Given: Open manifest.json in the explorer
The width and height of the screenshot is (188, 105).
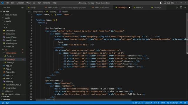Looking at the screenshot, I should 13,43.
